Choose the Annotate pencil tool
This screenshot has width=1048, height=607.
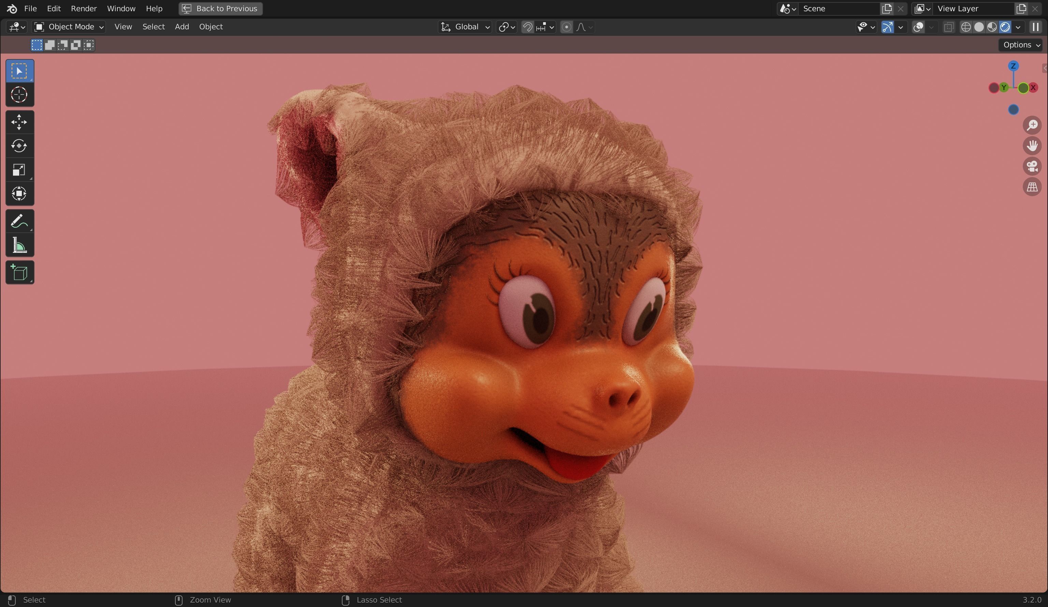pos(19,221)
